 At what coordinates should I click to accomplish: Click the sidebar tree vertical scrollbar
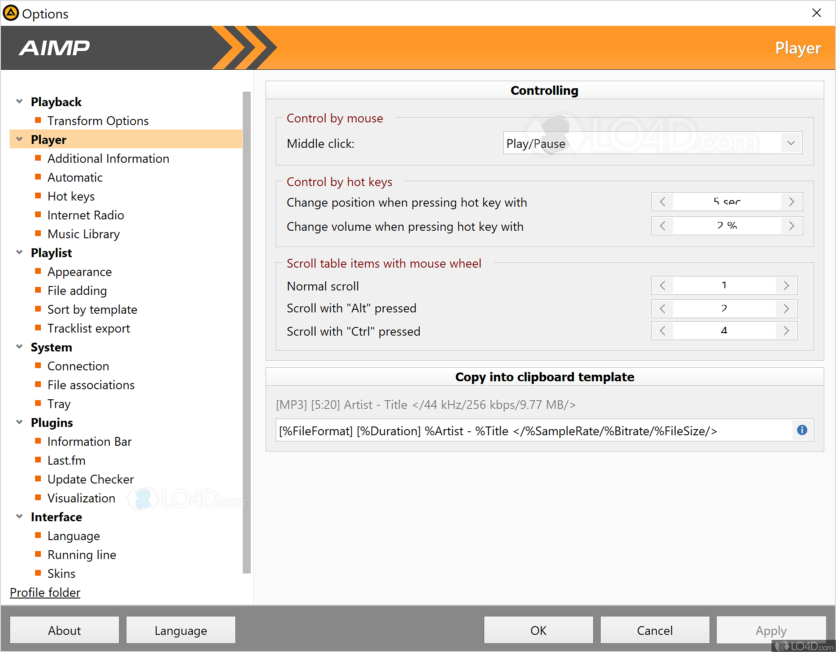click(247, 332)
